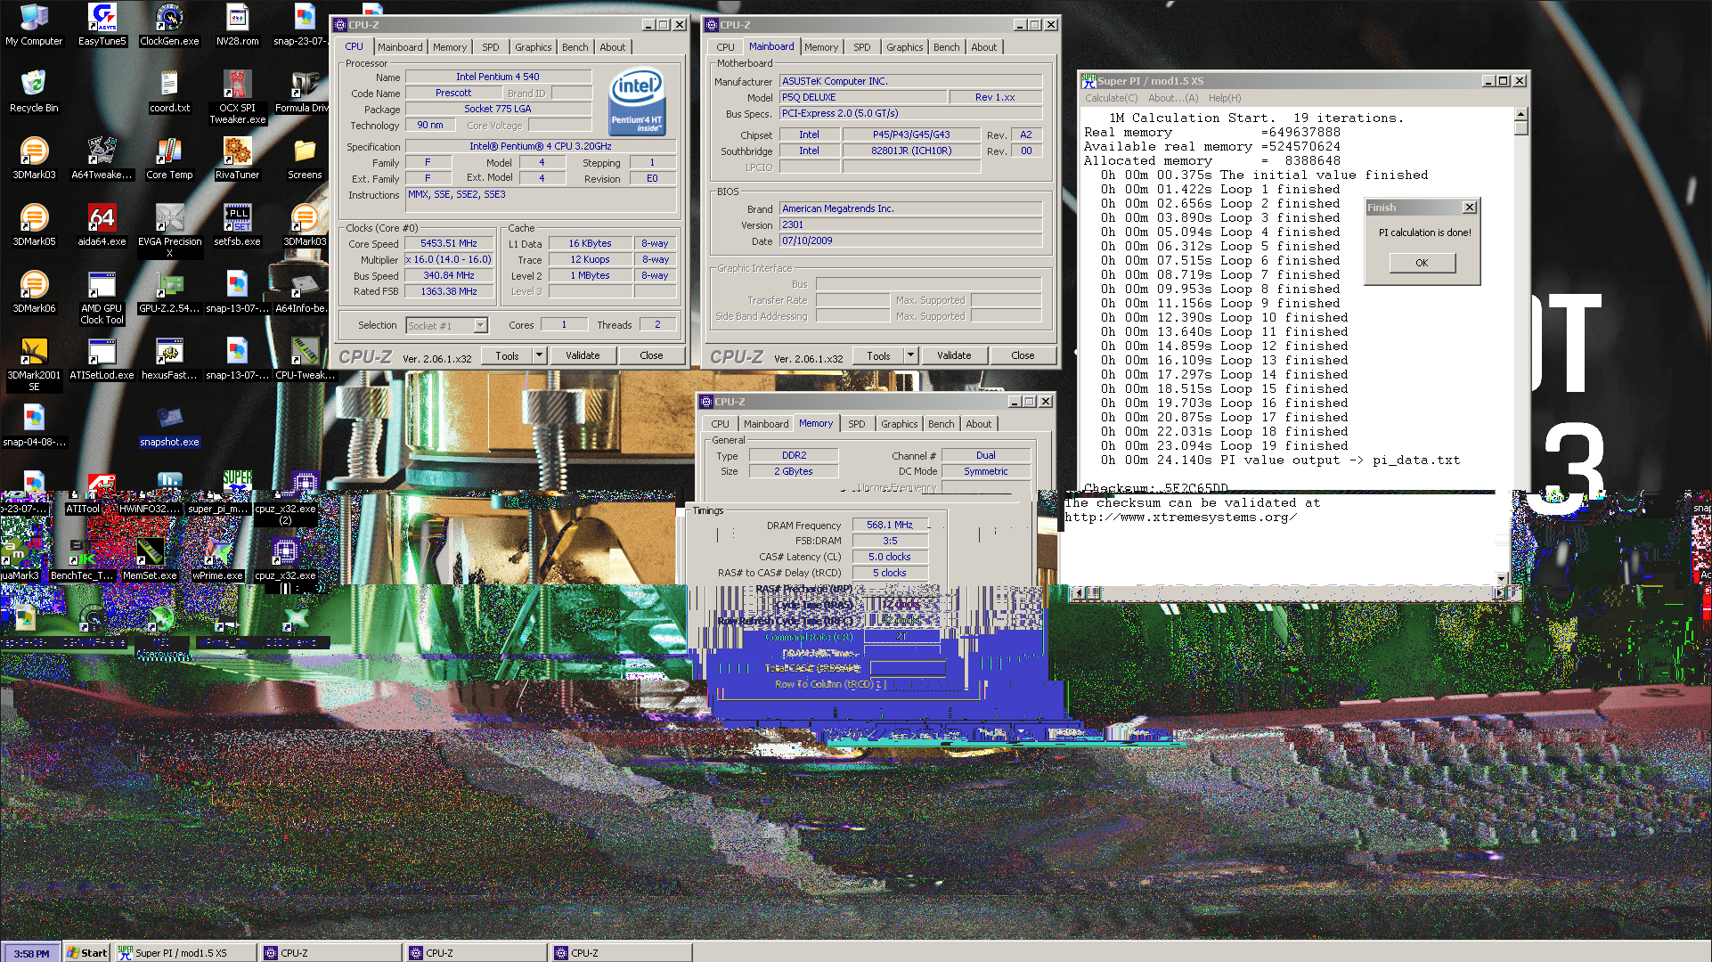Close the Finish dialog with X
1712x962 pixels.
coord(1469,208)
